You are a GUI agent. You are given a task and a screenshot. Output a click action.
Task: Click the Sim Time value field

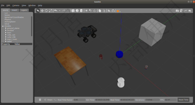pyautogui.click(x=102, y=100)
